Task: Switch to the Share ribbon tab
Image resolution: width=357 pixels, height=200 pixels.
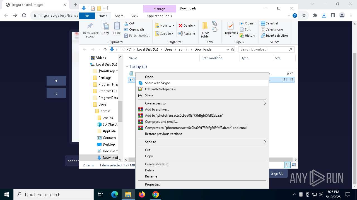Action: click(x=119, y=16)
